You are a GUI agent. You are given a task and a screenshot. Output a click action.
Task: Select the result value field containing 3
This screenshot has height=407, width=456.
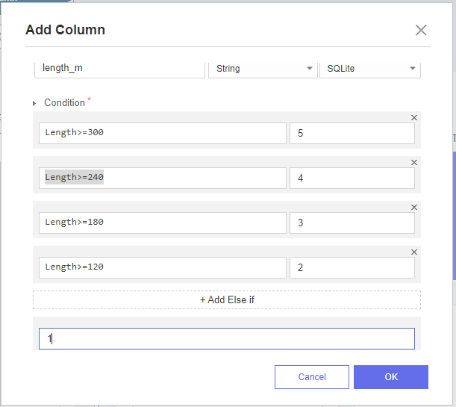click(352, 223)
